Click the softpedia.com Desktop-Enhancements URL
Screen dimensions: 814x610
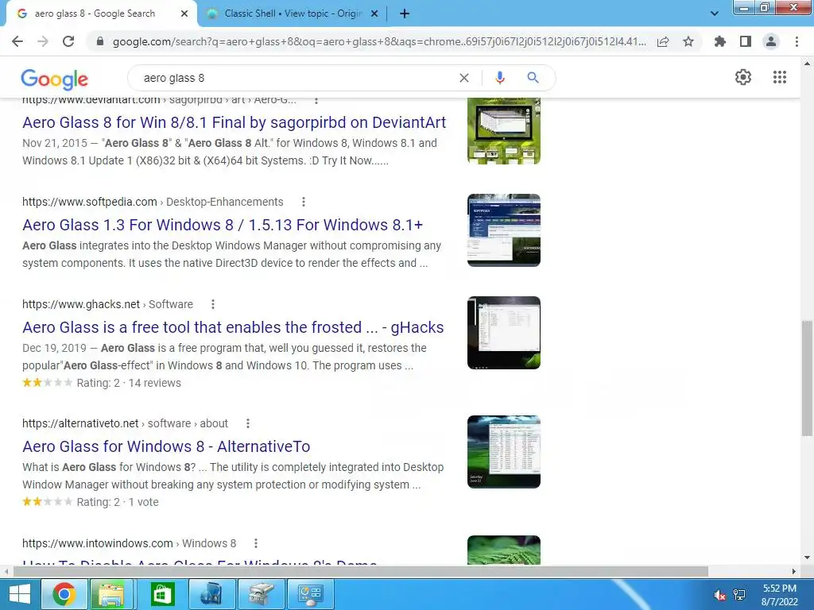[153, 202]
